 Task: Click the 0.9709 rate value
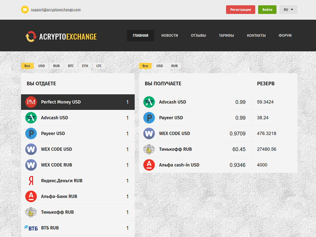click(237, 134)
